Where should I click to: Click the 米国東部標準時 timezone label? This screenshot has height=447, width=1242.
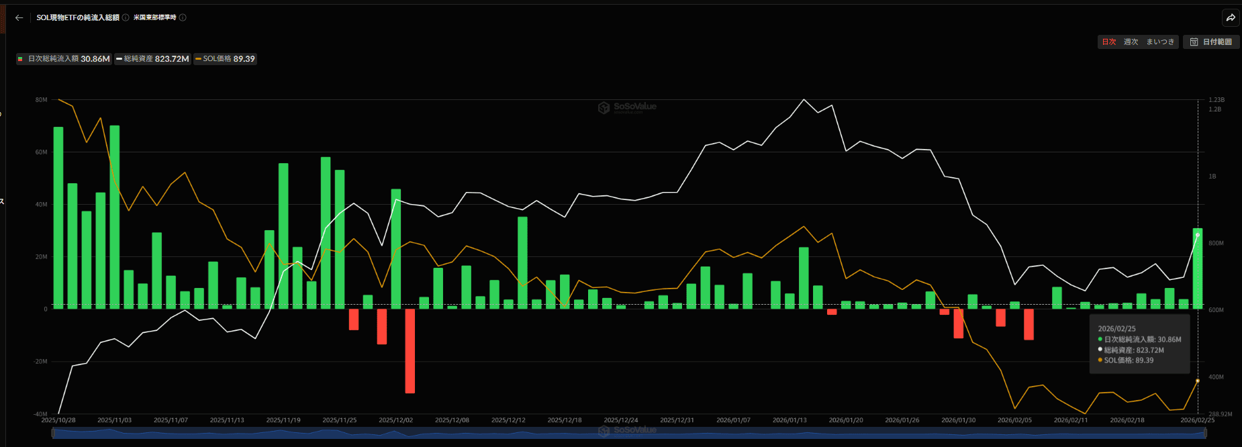coord(154,18)
